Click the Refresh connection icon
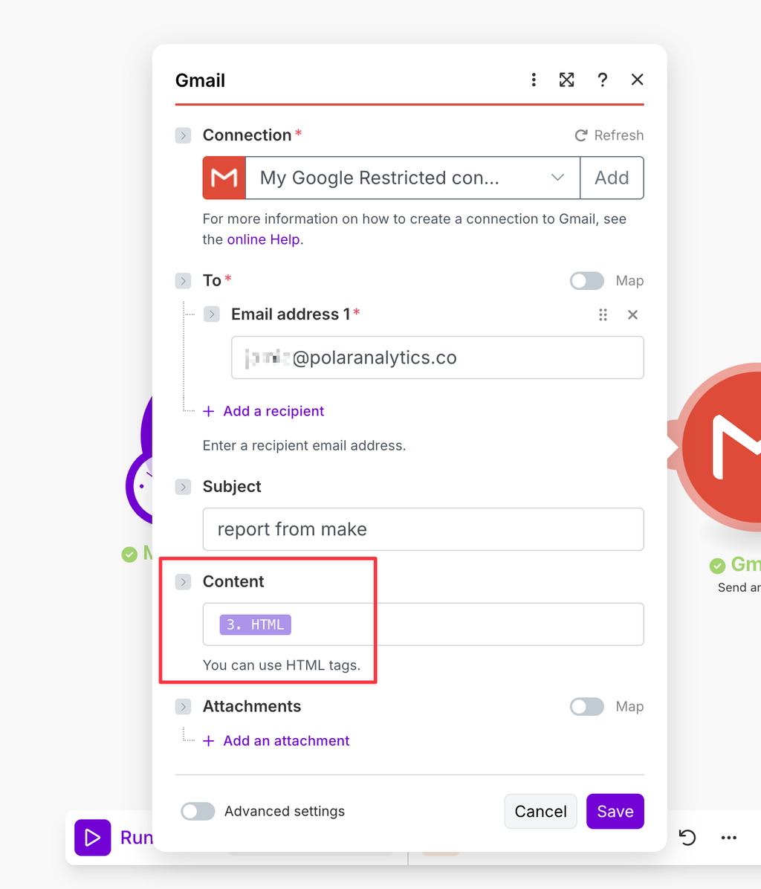The height and width of the screenshot is (889, 761). 581,135
